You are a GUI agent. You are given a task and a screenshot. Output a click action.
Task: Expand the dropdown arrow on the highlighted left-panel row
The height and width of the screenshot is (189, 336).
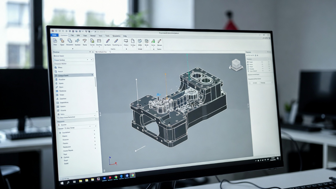[x=92, y=75]
